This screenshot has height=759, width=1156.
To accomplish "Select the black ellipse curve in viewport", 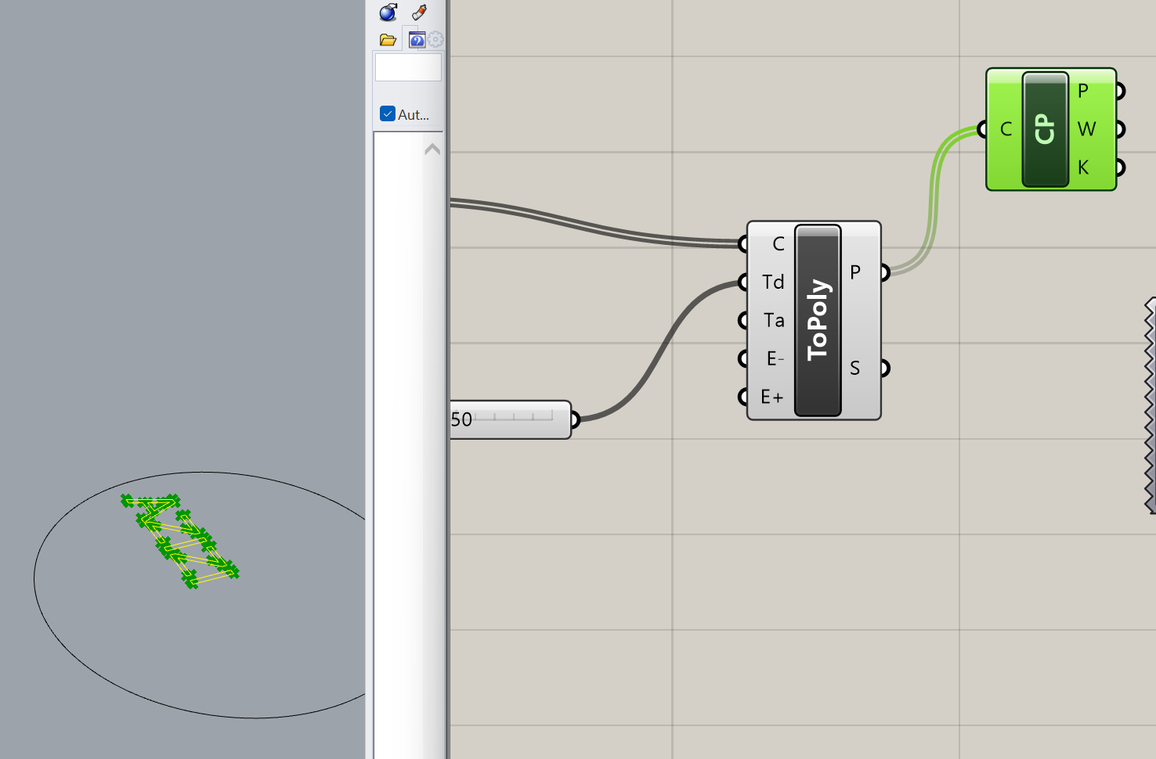I will point(200,595).
